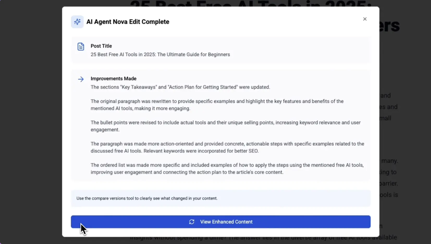Click the document icon beside Post Title
This screenshot has width=431, height=244.
pyautogui.click(x=81, y=47)
